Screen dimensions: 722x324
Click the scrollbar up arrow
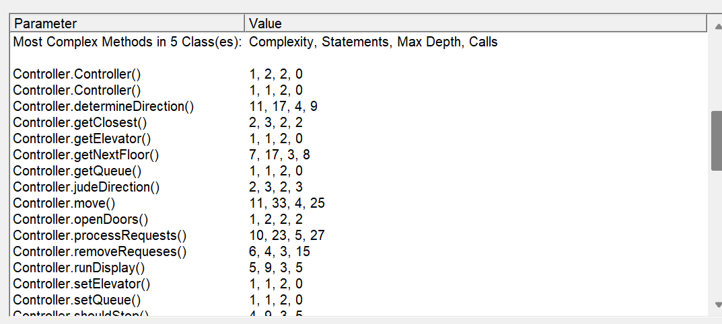coord(717,24)
